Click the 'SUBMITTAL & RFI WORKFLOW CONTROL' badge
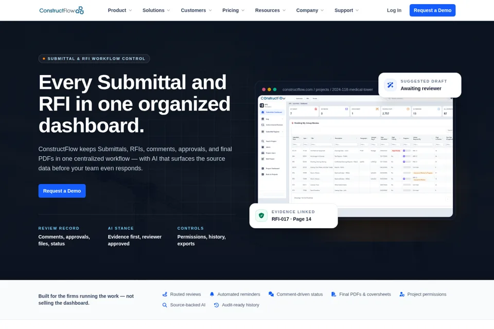This screenshot has width=494, height=329. pos(94,59)
